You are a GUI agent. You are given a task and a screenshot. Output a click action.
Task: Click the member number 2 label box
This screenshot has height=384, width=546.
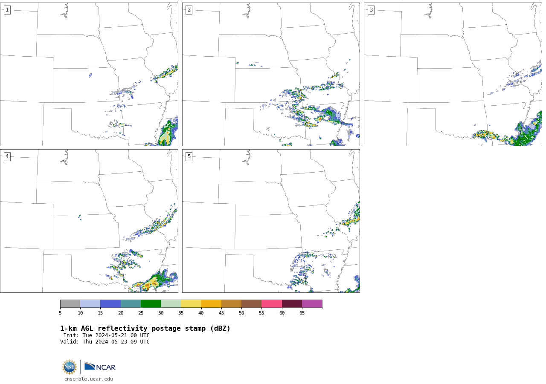click(x=189, y=10)
